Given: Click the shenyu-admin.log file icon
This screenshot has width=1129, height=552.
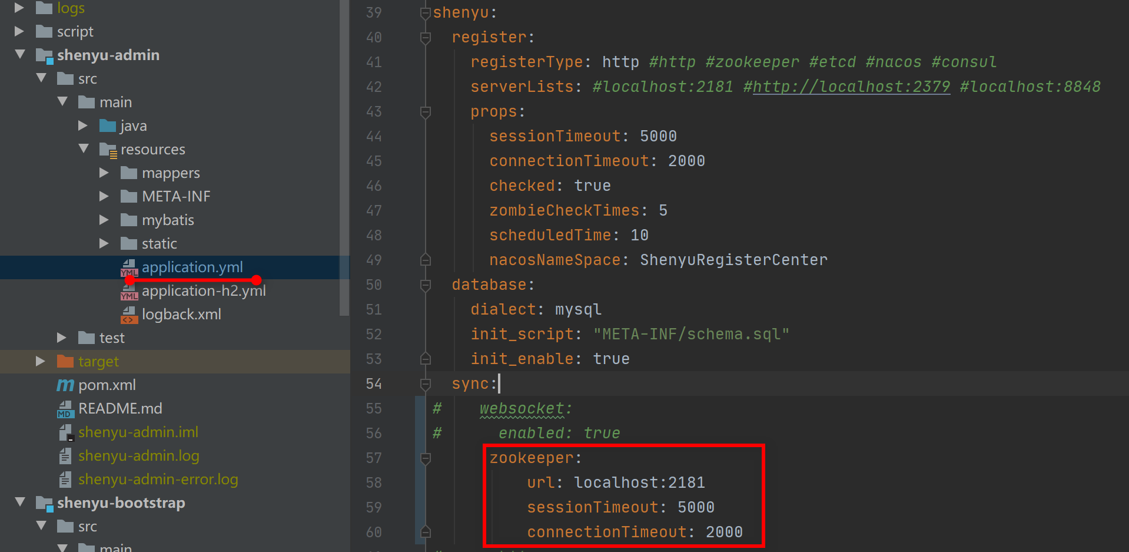Looking at the screenshot, I should (x=65, y=456).
